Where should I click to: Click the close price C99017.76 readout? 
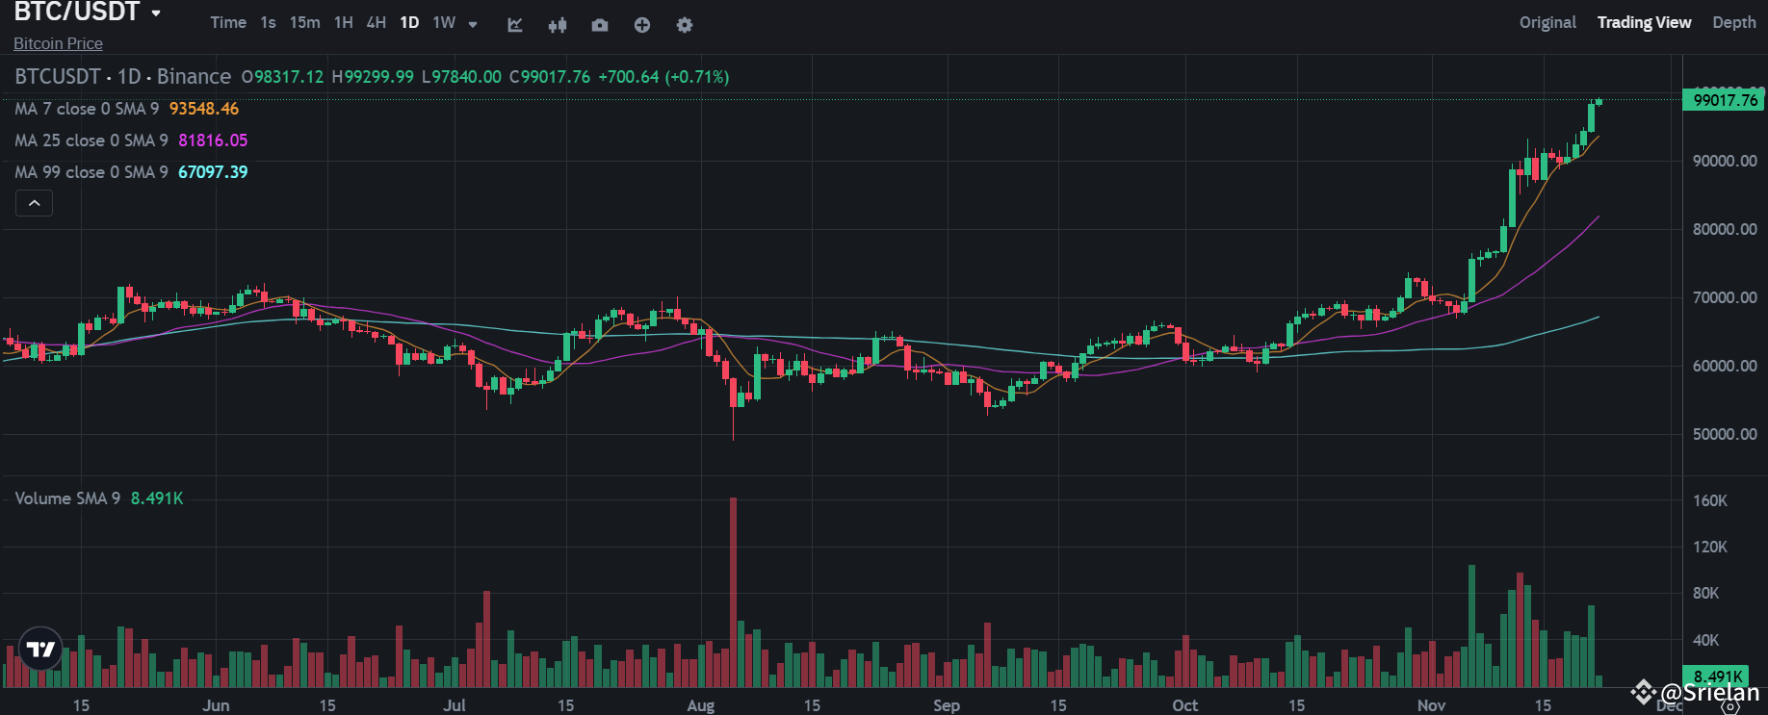coord(549,77)
